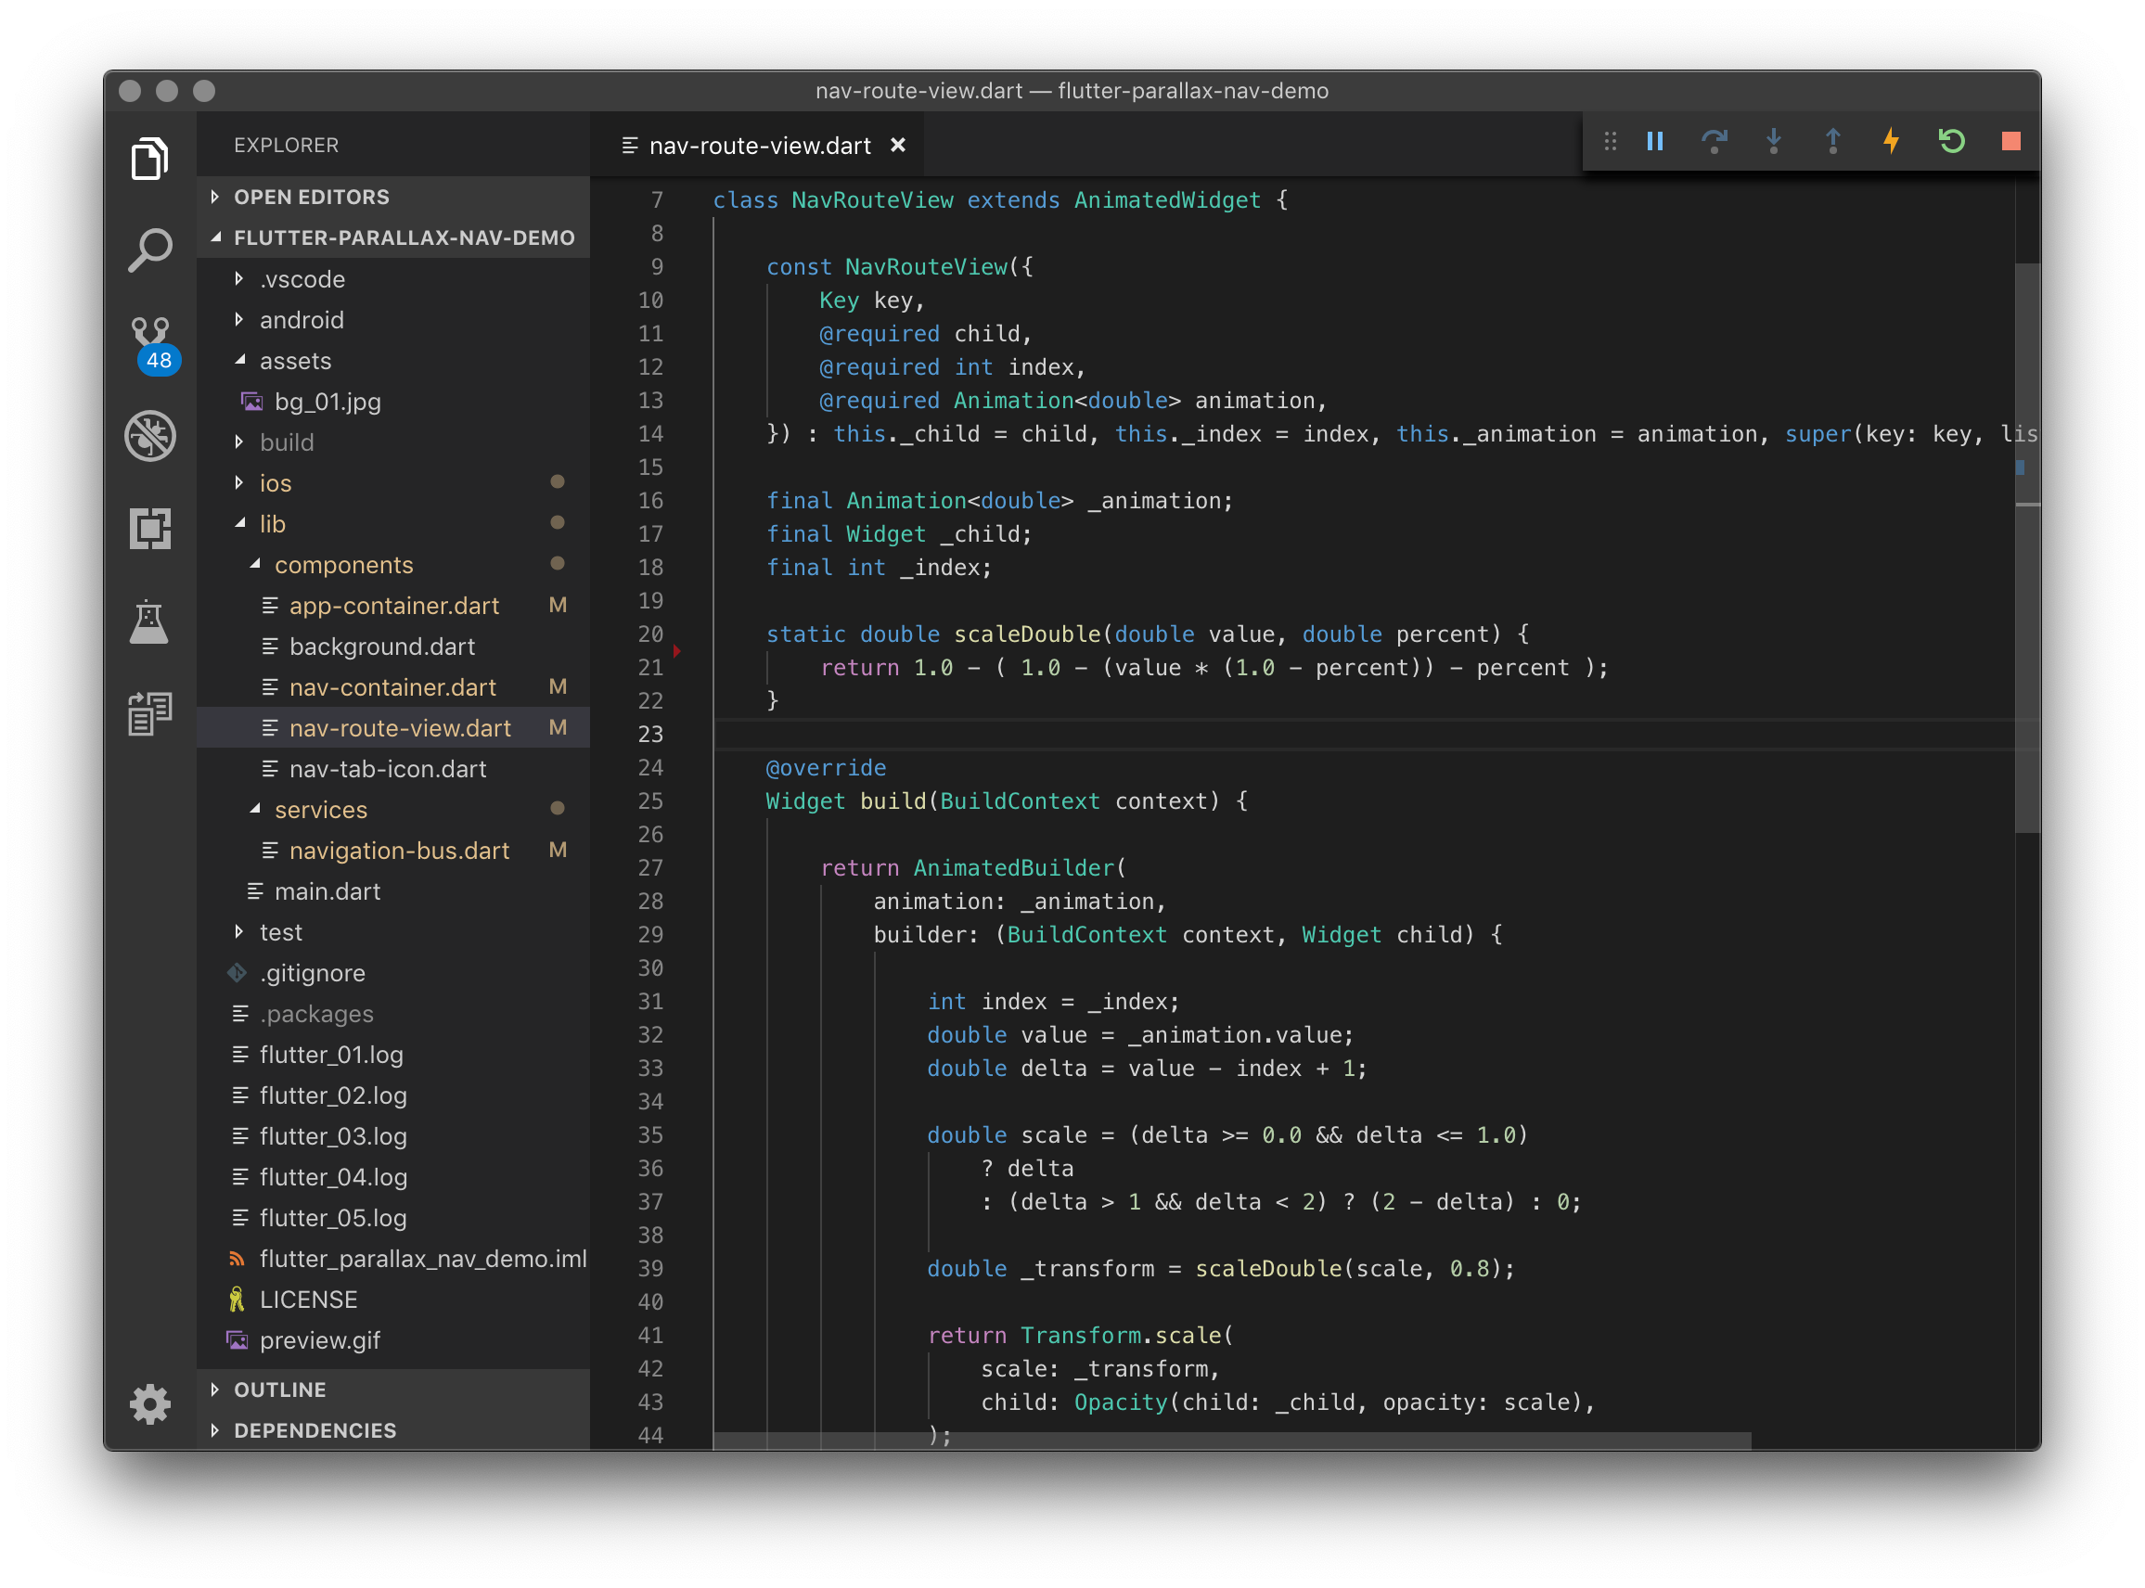The image size is (2145, 1588).
Task: Step out of the current function
Action: pos(1832,141)
